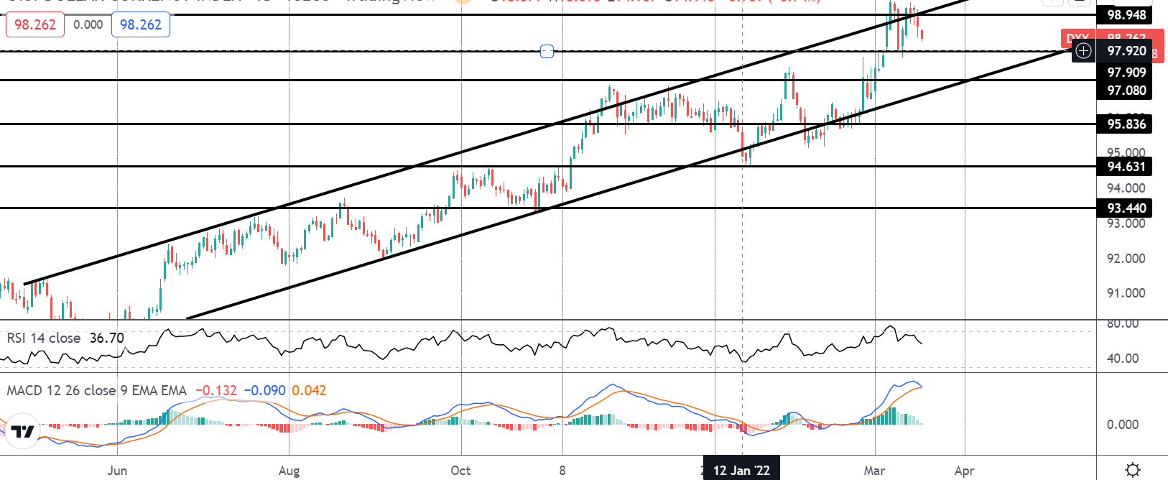Click the MACD line value -0.090
Viewport: 1168px width, 480px height.
pos(265,390)
